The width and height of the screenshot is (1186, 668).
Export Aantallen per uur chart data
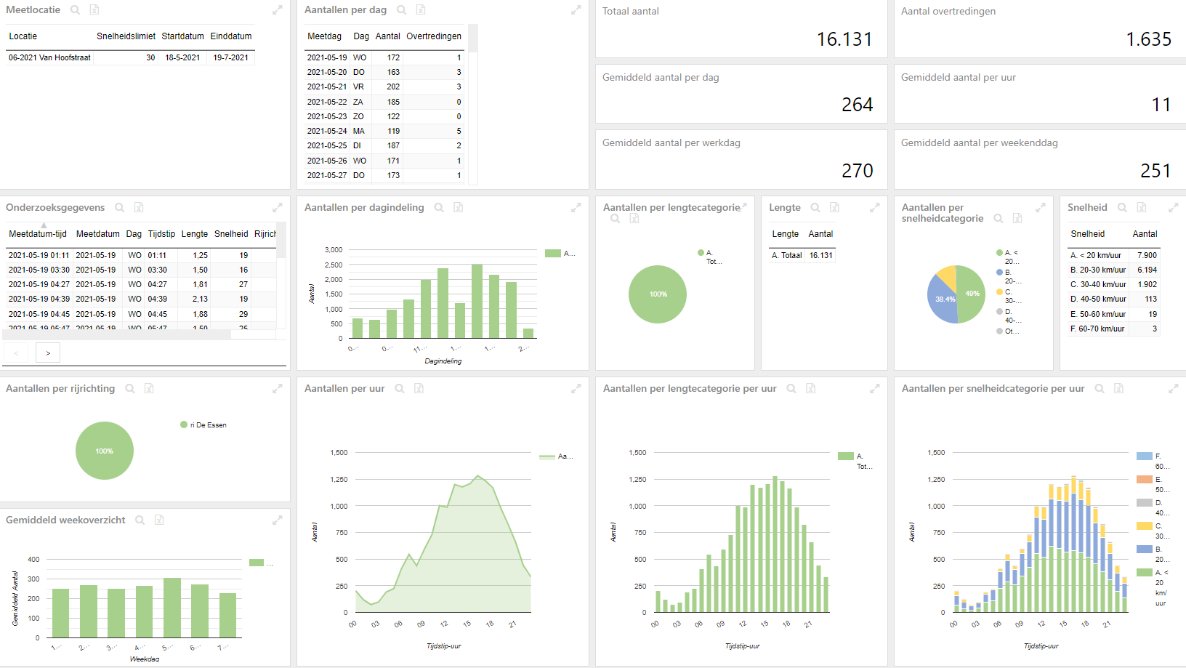click(419, 389)
